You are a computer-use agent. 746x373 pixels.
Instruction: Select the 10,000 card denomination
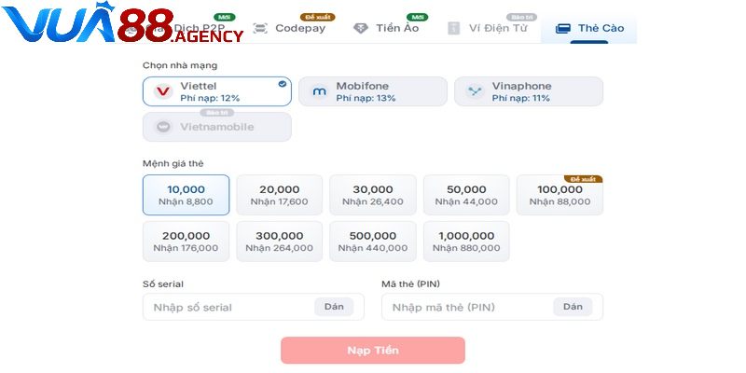(x=186, y=195)
